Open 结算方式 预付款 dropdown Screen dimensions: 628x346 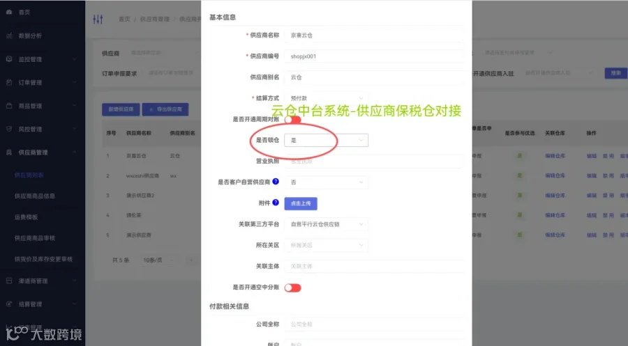(x=326, y=98)
